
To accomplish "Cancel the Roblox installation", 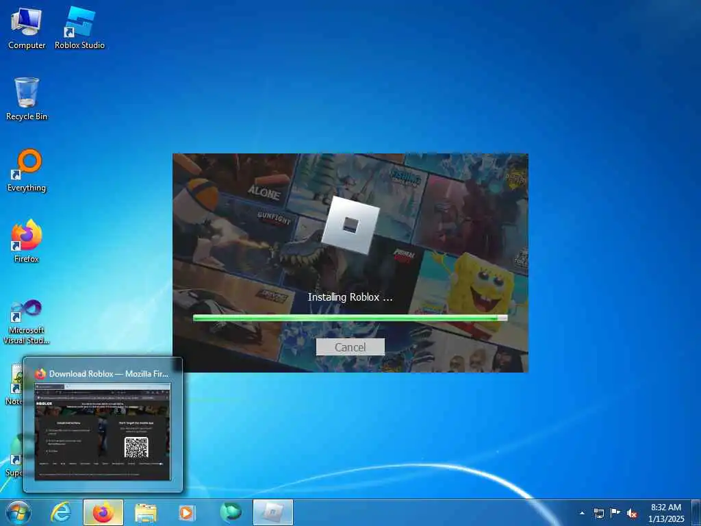I will [x=350, y=347].
